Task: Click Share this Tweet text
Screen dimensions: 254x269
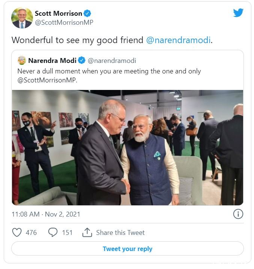Action: (x=120, y=233)
